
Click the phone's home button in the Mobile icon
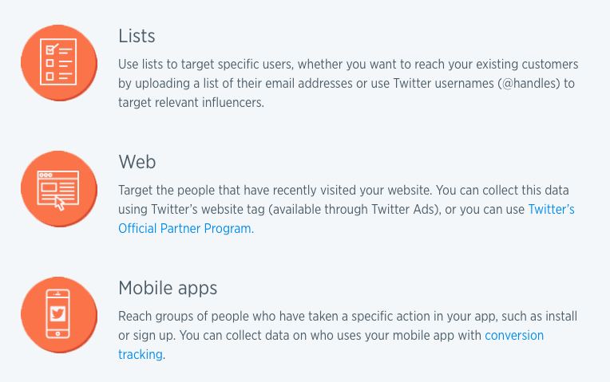(58, 334)
